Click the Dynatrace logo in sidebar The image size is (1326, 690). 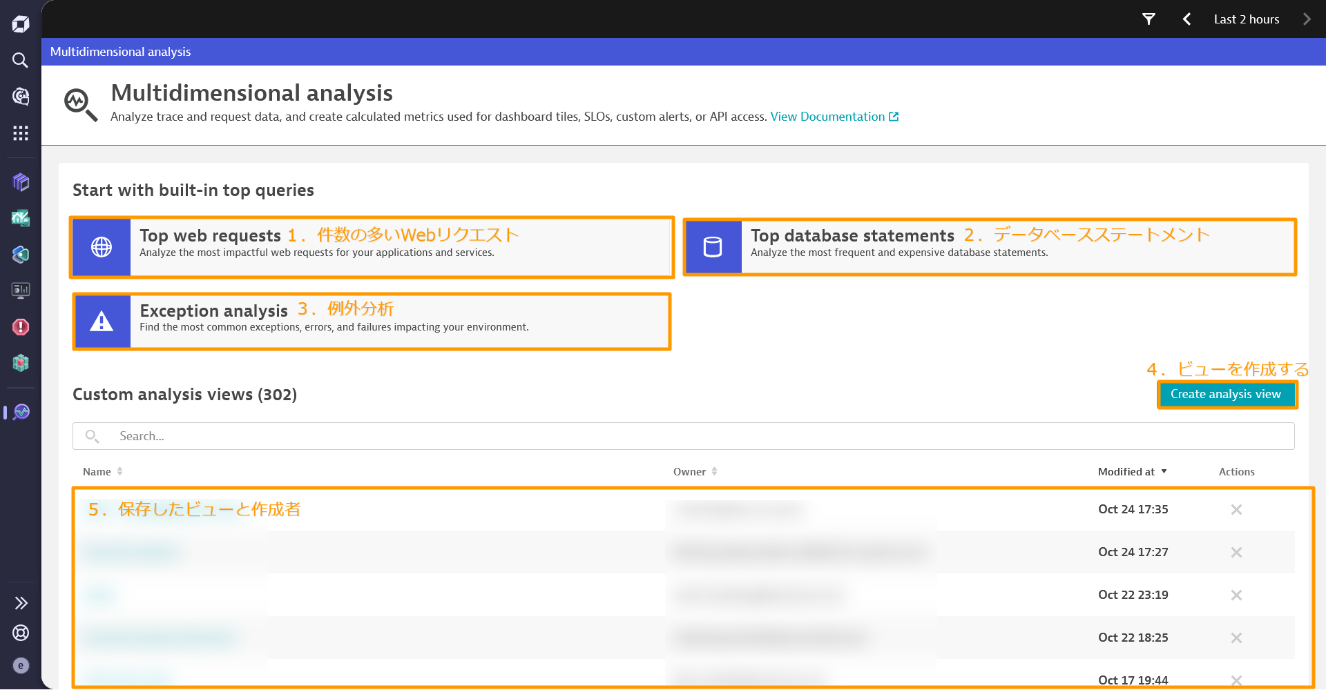click(x=21, y=24)
